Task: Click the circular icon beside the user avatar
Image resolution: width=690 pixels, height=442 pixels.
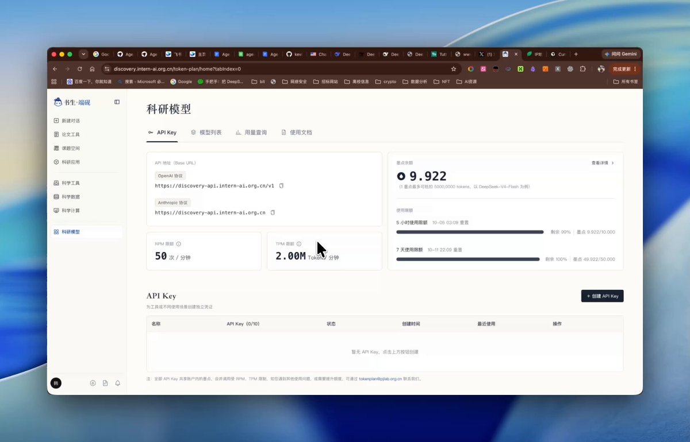Action: [93, 383]
